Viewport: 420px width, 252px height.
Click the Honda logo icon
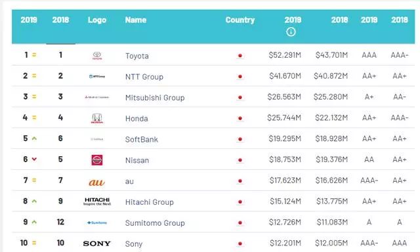click(x=97, y=118)
